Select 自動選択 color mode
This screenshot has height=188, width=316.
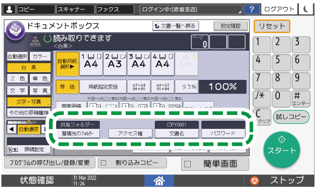[18, 57]
